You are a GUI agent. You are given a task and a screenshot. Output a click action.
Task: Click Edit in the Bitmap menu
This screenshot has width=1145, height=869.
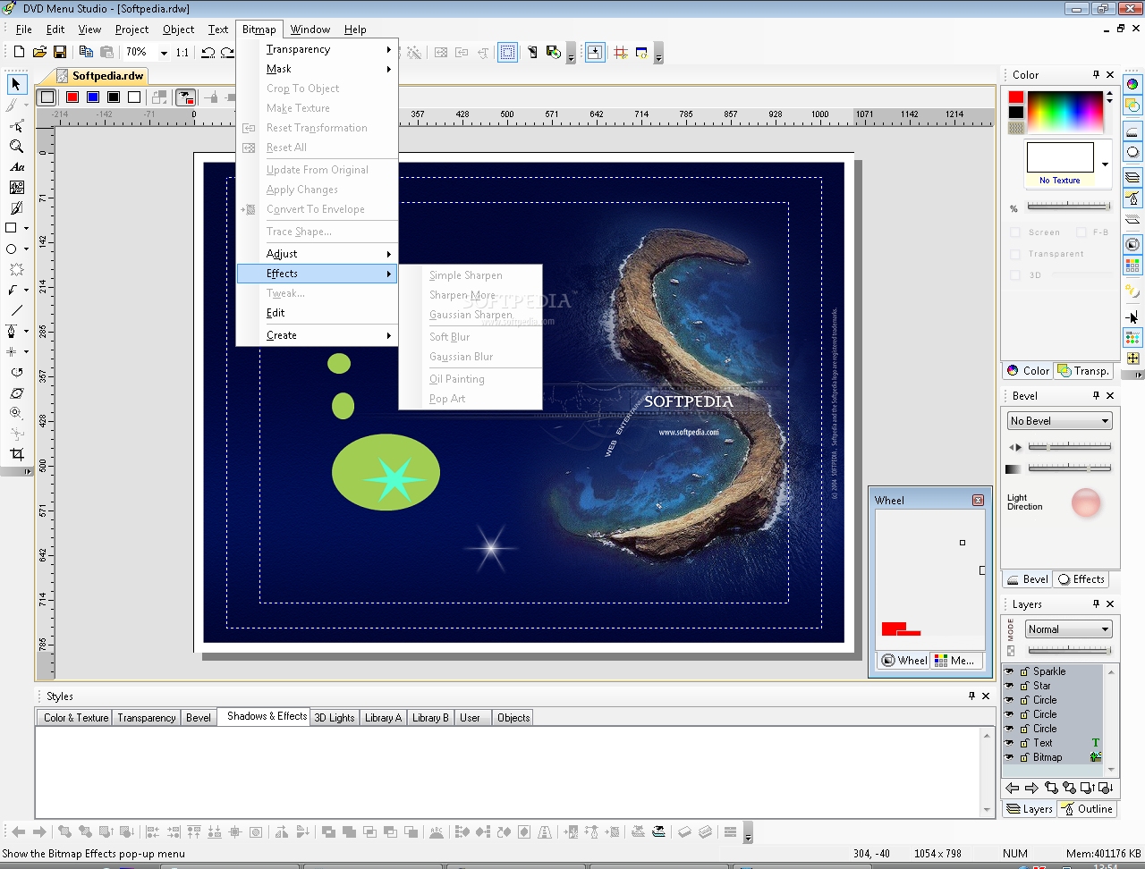(x=317, y=313)
